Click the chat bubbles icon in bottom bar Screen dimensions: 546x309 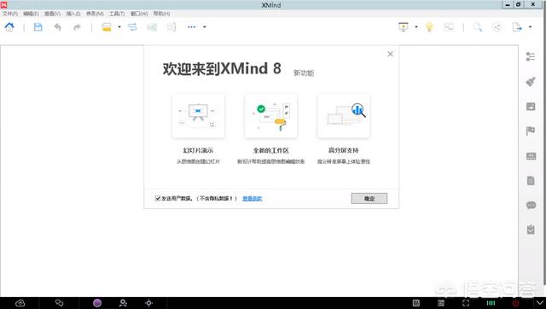click(x=59, y=303)
